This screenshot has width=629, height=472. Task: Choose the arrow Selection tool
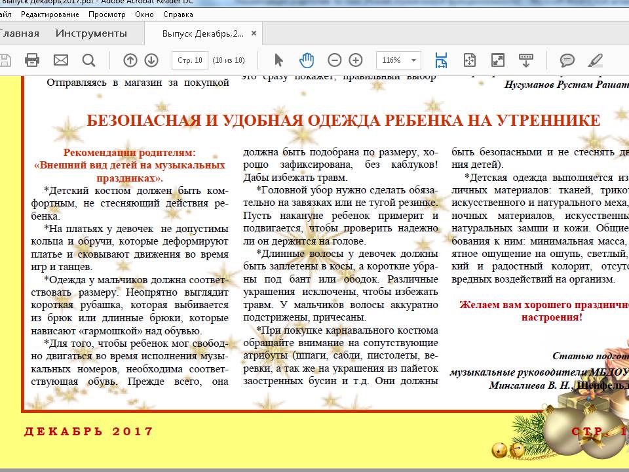(278, 60)
